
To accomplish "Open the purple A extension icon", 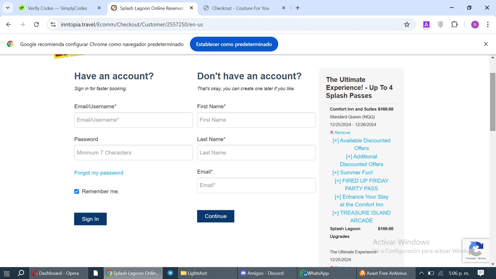I will 426,24.
